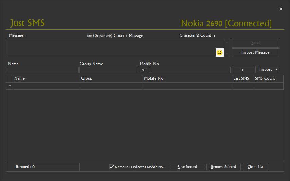Image resolution: width=290 pixels, height=181 pixels.
Task: Open the smiley emoticon picker
Action: point(219,53)
